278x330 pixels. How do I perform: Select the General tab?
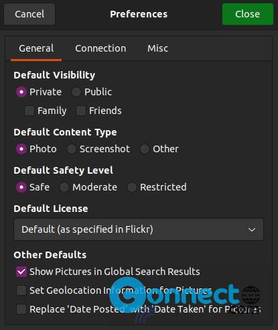36,48
